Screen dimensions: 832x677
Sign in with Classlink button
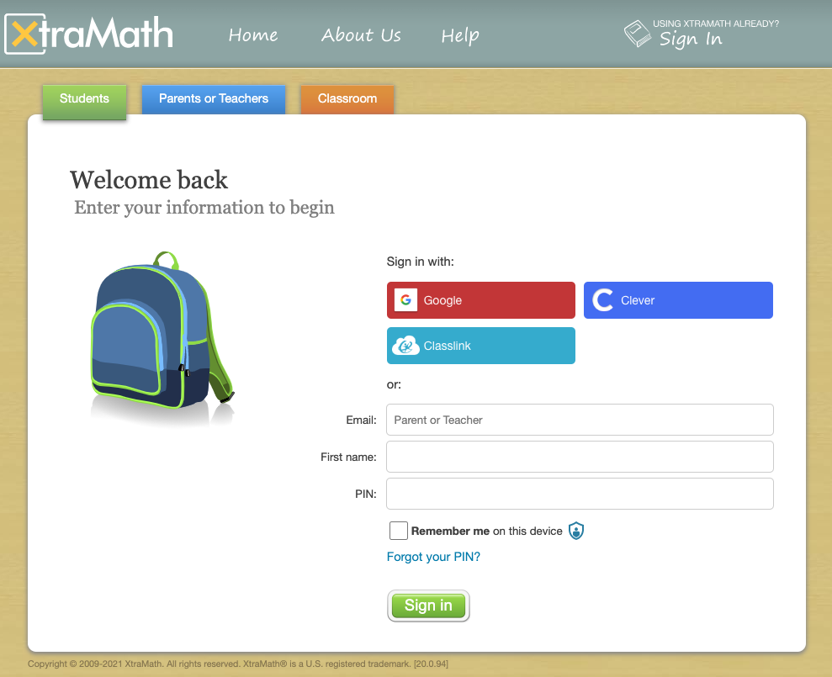click(480, 346)
